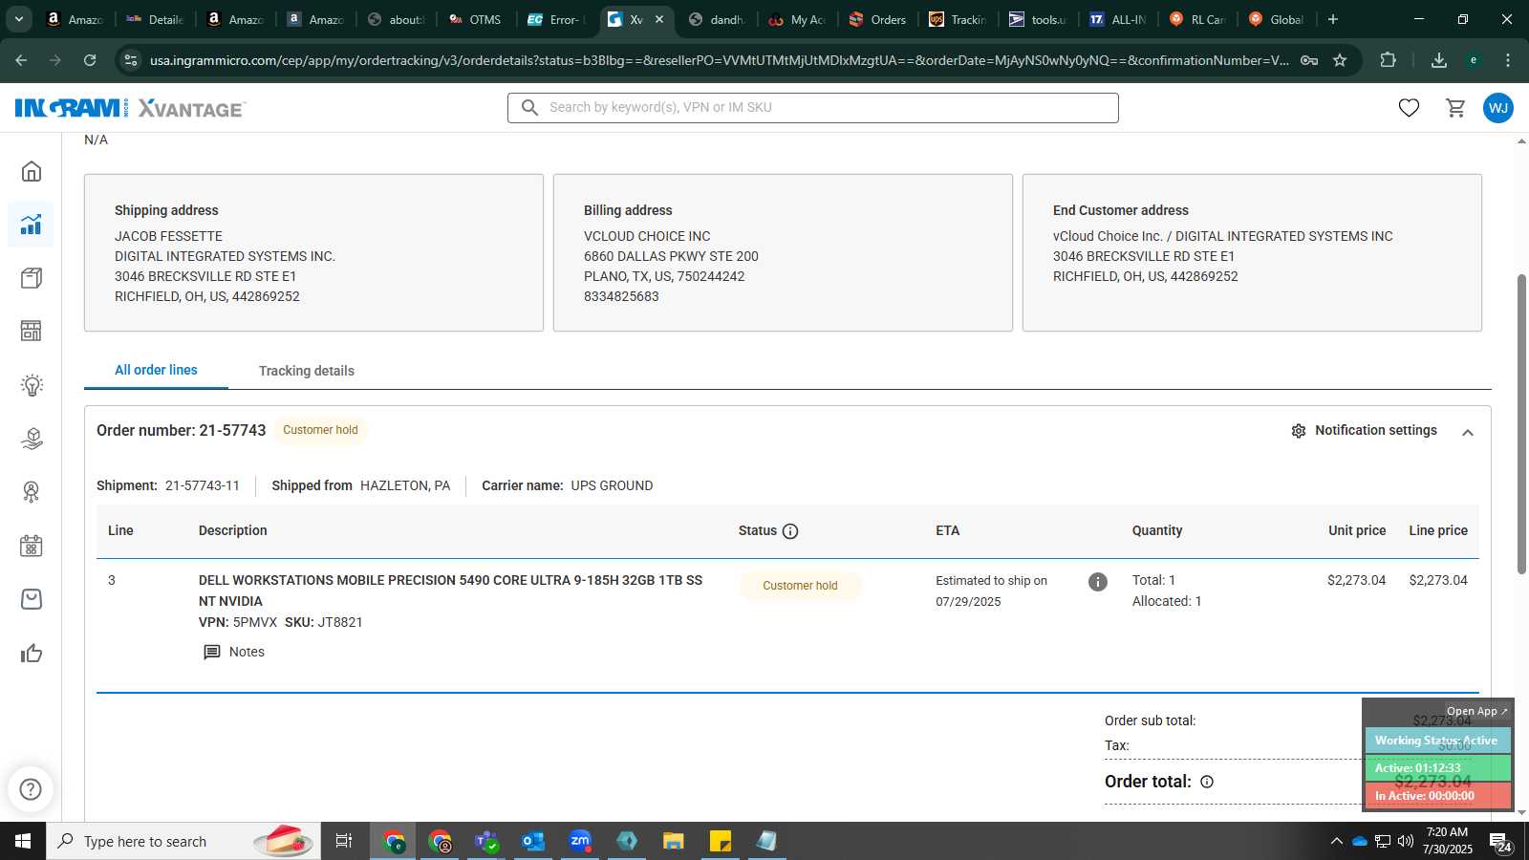Click the ETA info icon for line 3
1529x860 pixels.
(x=1098, y=581)
